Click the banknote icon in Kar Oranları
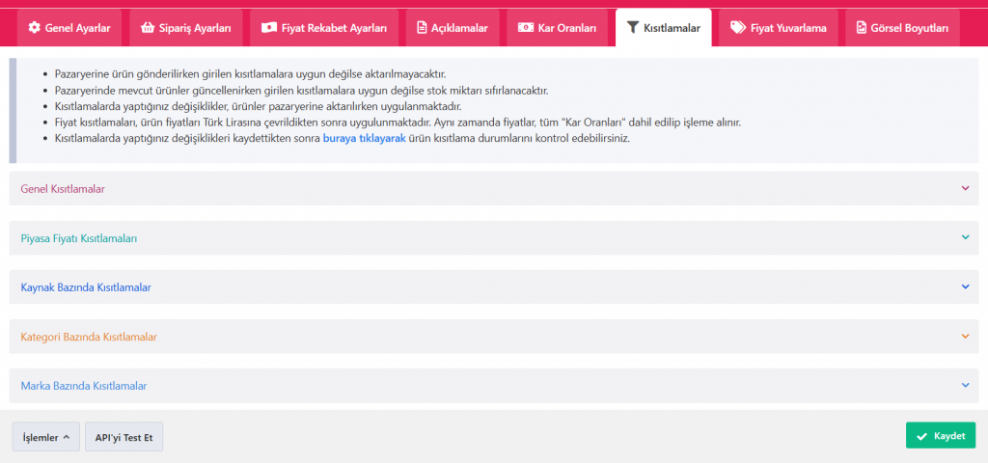This screenshot has width=988, height=463. [x=526, y=28]
